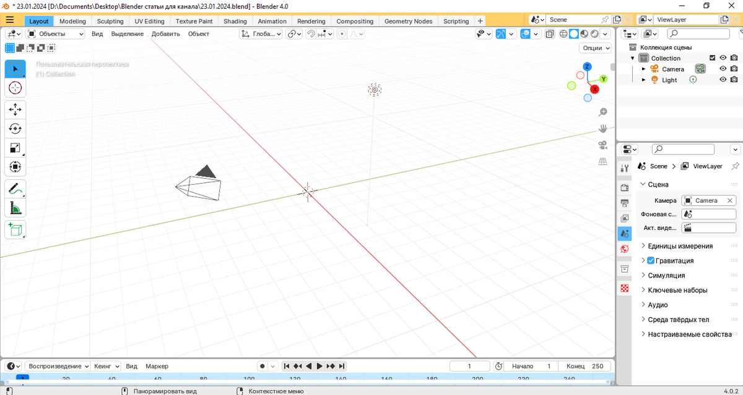Open the Render properties tab

pyautogui.click(x=625, y=187)
